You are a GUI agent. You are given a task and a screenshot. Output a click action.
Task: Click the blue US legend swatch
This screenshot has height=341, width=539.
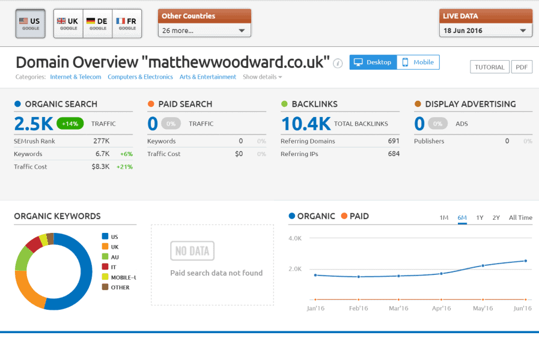105,237
